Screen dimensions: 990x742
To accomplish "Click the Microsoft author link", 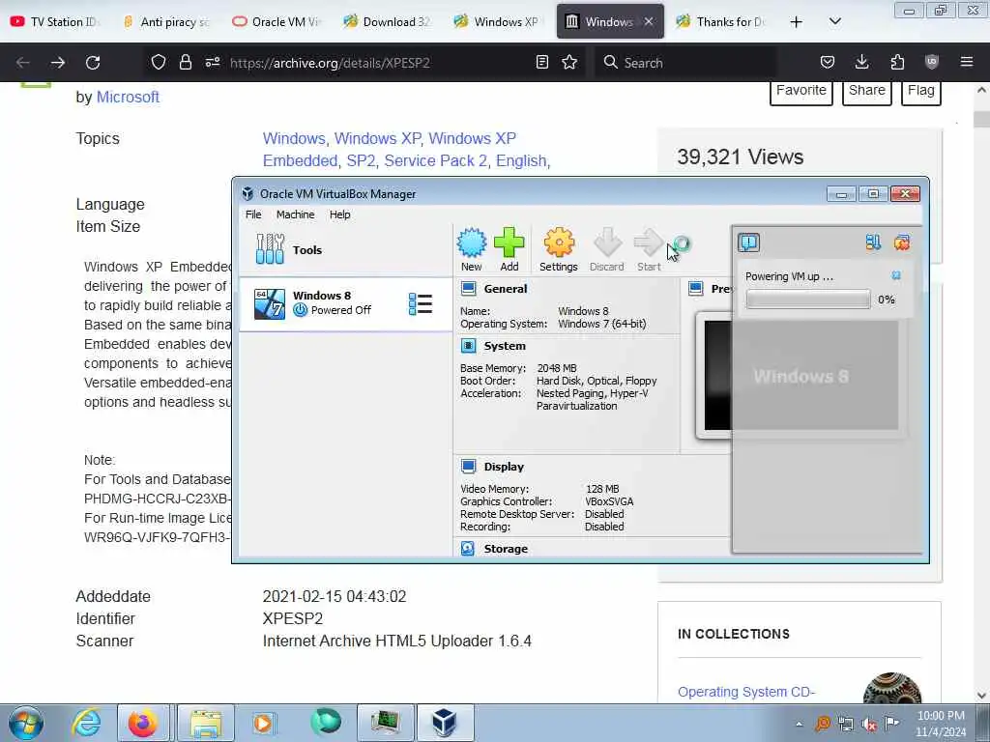I will coord(128,98).
